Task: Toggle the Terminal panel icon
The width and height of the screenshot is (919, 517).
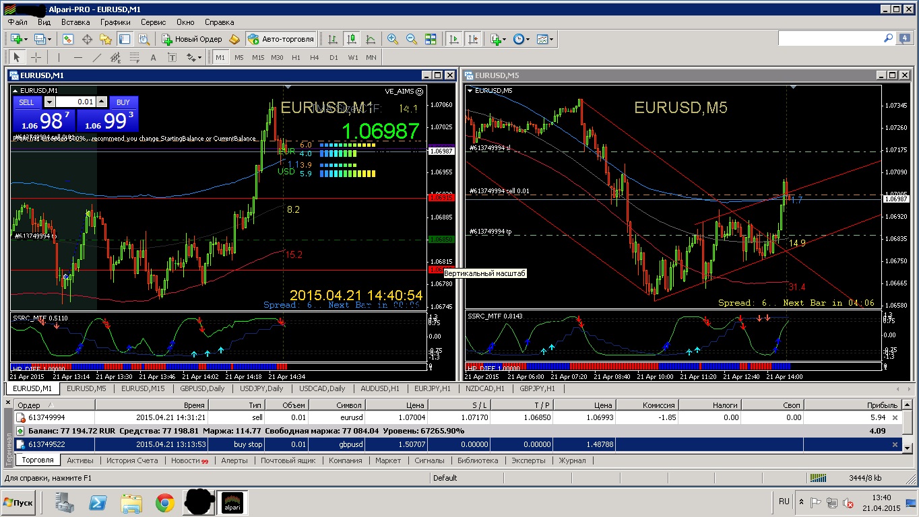Action: pyautogui.click(x=124, y=39)
